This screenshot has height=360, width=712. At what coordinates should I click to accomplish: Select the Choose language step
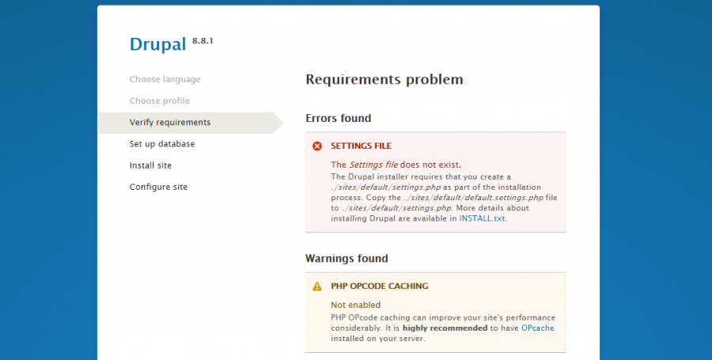point(165,79)
